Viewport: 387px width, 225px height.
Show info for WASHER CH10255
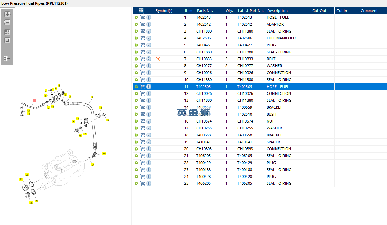coord(149,128)
